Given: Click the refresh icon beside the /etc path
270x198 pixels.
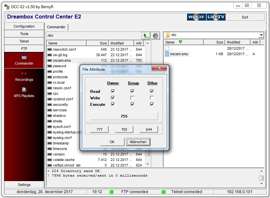Looking at the screenshot, I should click(155, 35).
